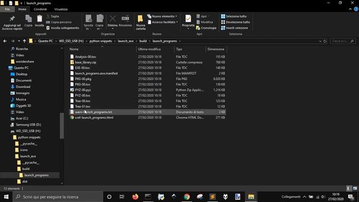Open Windows Start menu

click(x=6, y=197)
